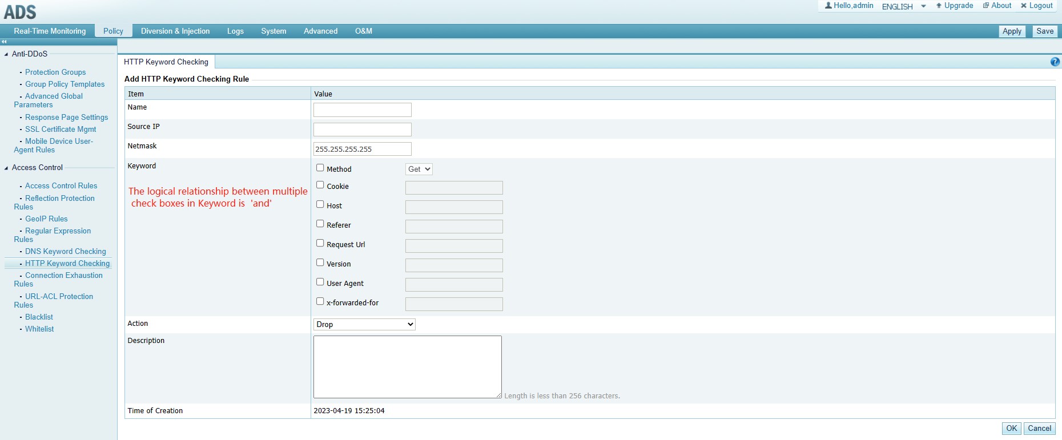Open the Action Drop dropdown
Viewport: 1062px width, 440px height.
[364, 325]
